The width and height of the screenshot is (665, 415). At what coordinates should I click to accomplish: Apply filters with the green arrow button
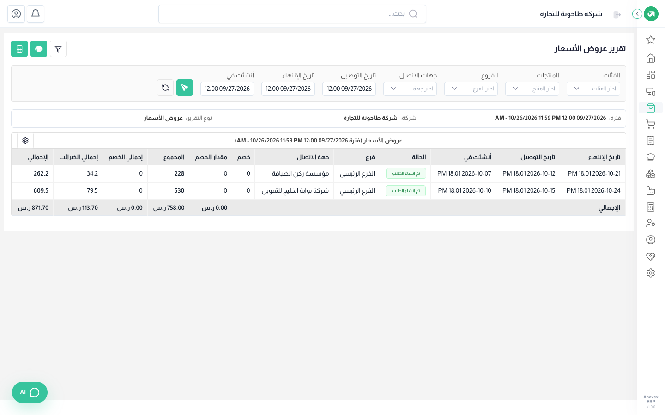click(185, 88)
